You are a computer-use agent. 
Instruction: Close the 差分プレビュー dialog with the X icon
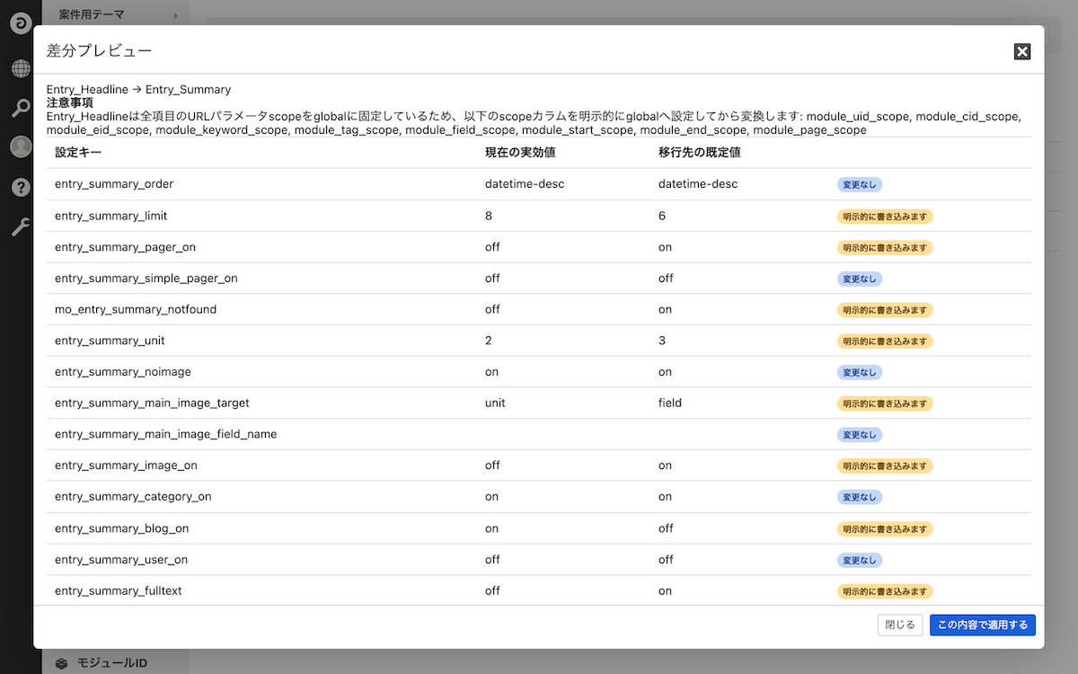click(1022, 51)
